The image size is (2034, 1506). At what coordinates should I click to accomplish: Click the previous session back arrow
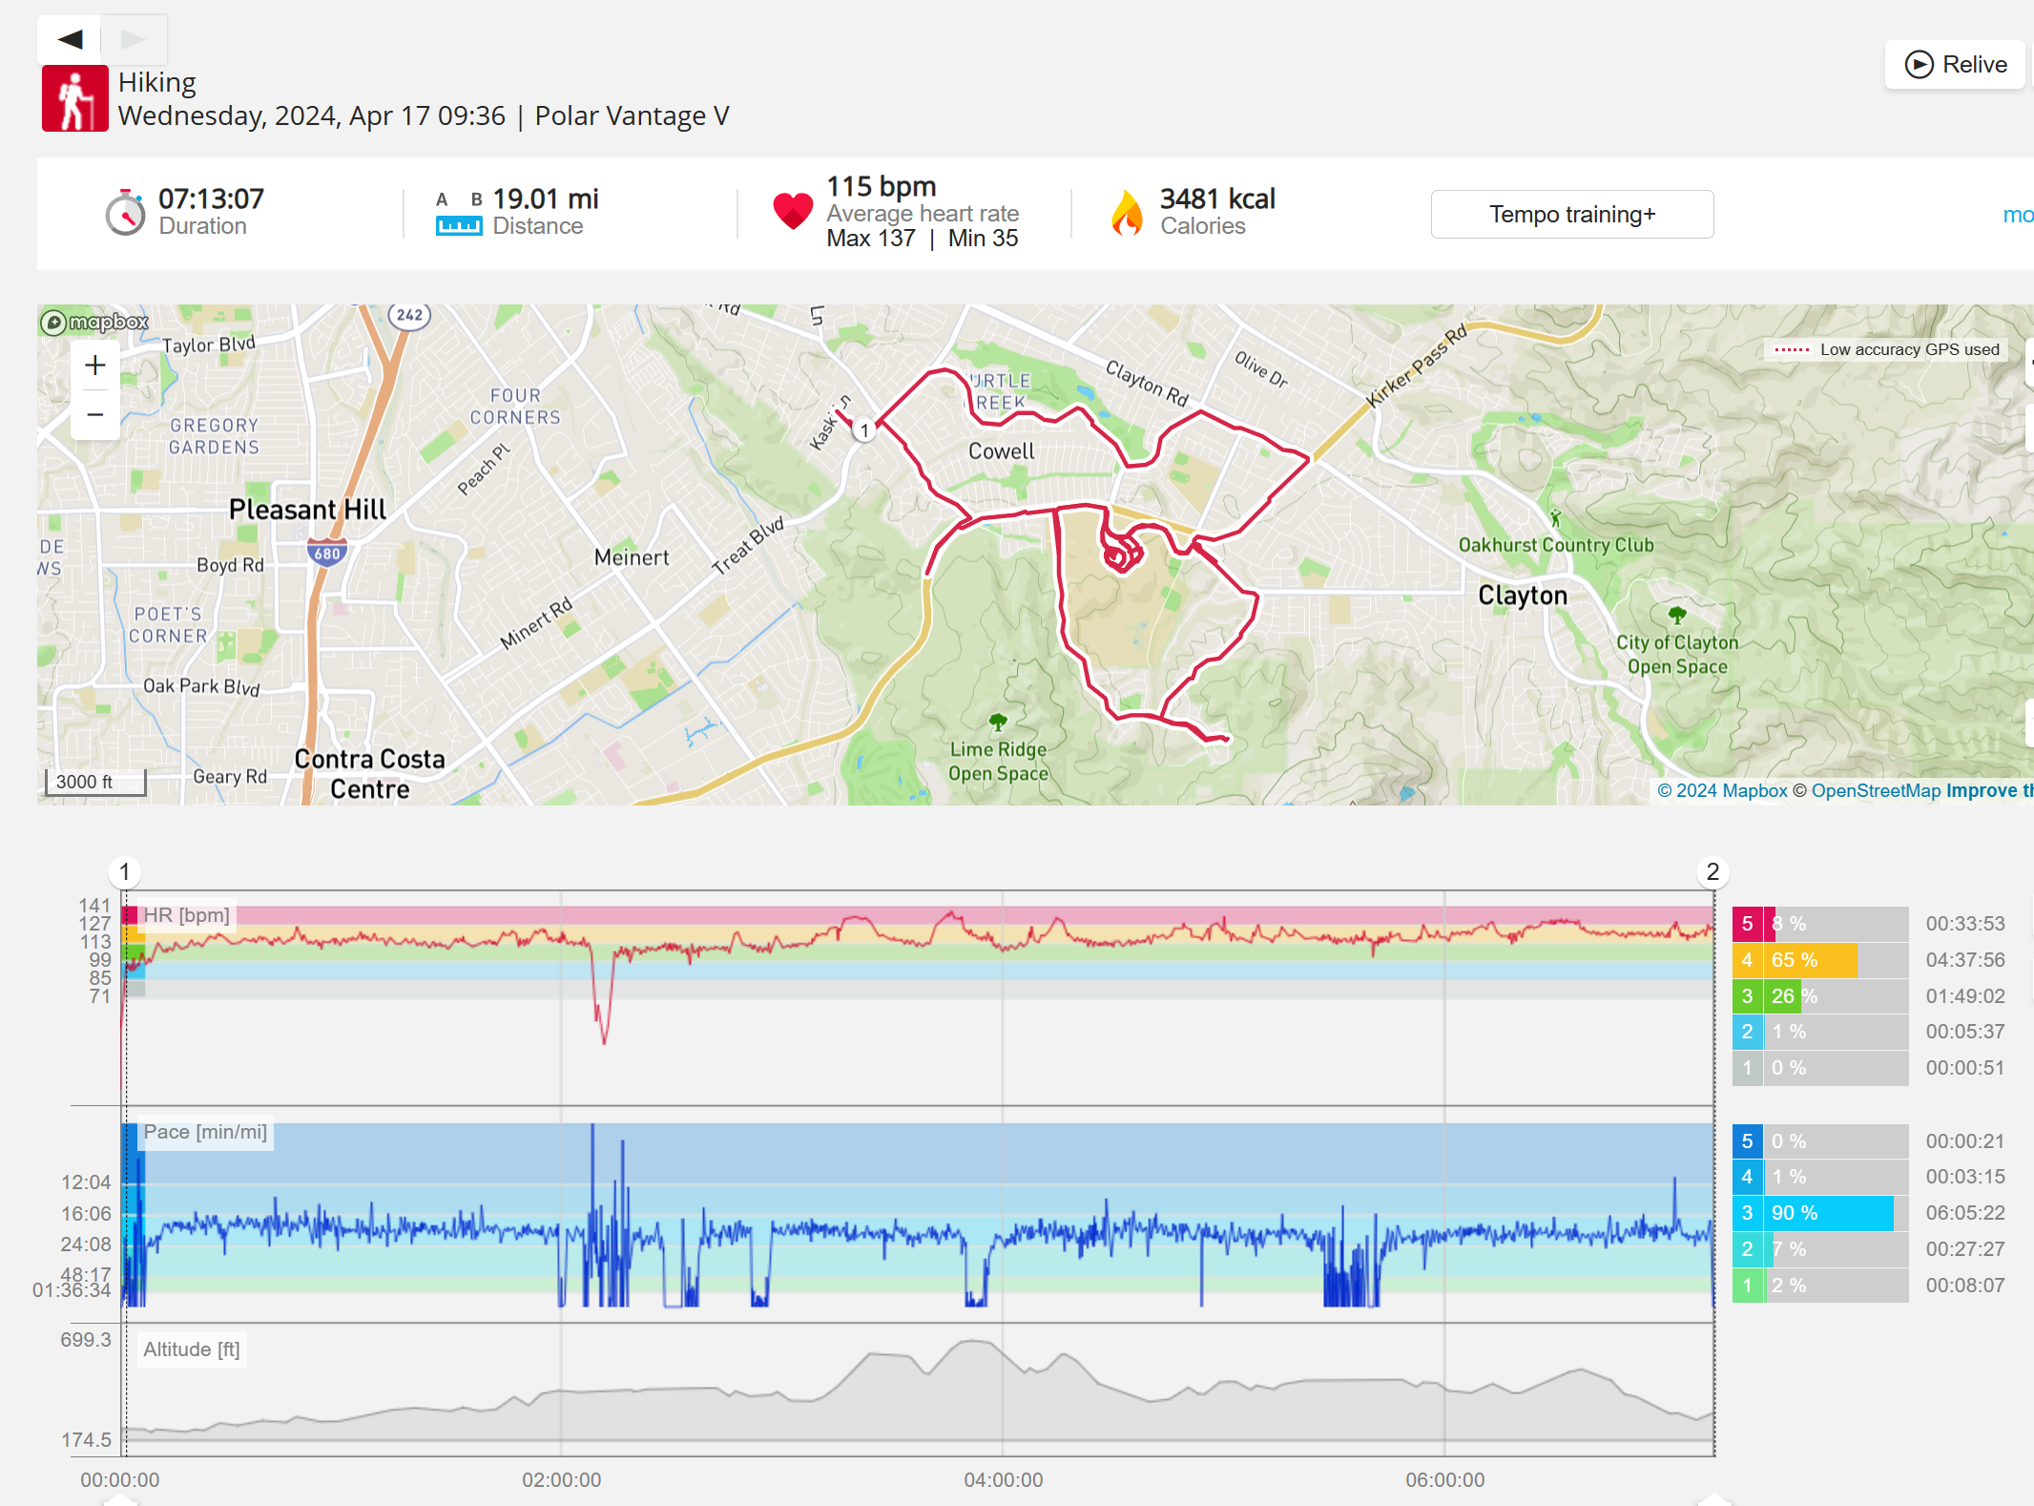(x=70, y=39)
